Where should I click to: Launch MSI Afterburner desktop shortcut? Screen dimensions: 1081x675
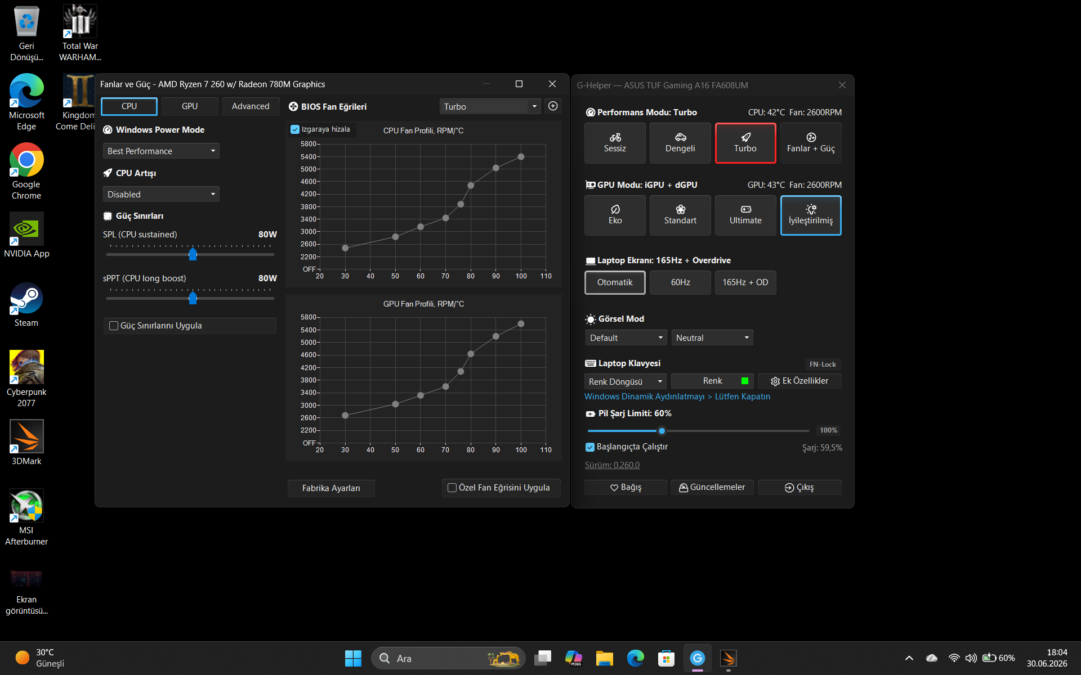(26, 517)
